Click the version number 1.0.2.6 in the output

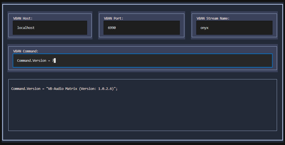pyautogui.click(x=106, y=89)
